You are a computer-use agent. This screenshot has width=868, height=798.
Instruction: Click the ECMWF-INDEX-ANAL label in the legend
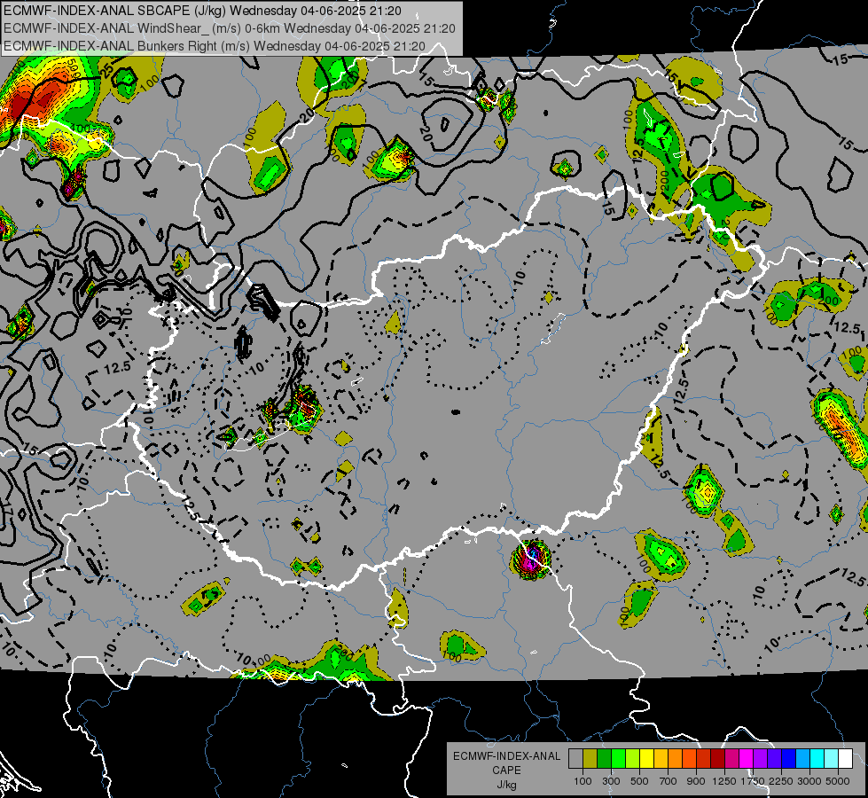[506, 756]
